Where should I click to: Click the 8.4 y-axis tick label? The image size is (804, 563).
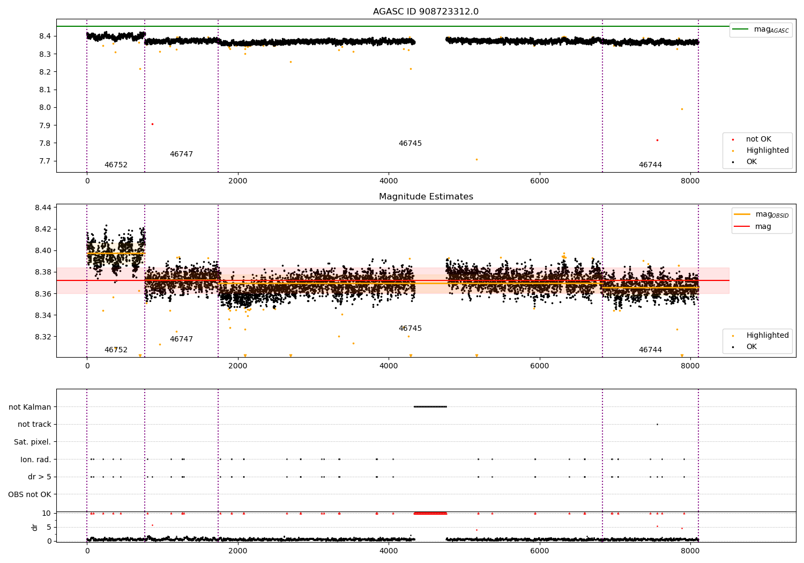pyautogui.click(x=45, y=36)
